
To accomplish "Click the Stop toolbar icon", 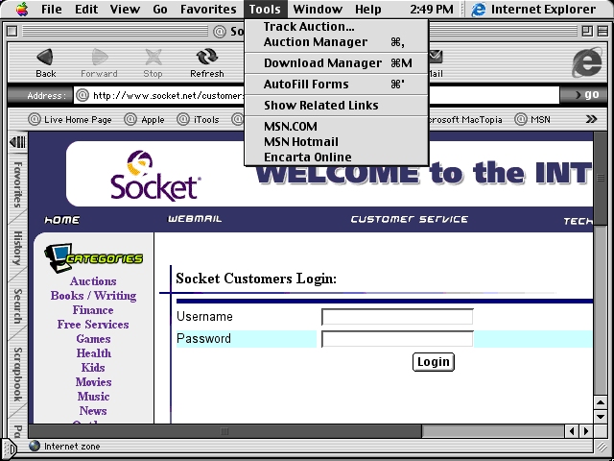I will click(x=153, y=57).
